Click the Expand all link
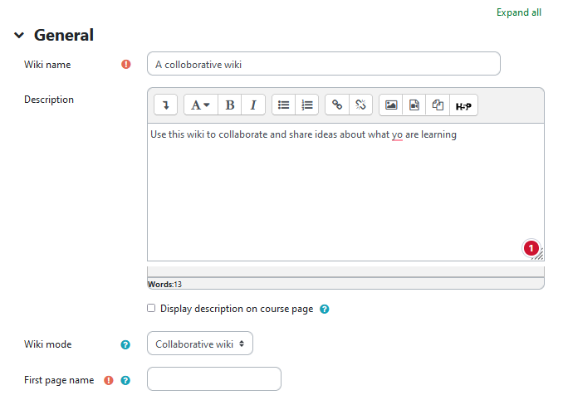The width and height of the screenshot is (563, 400). (519, 12)
